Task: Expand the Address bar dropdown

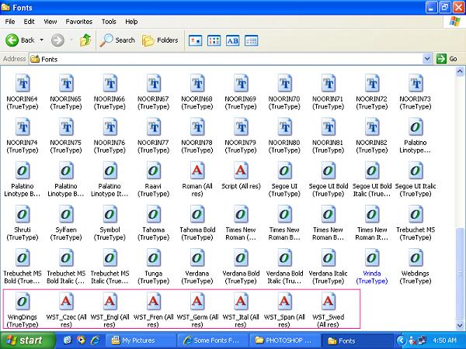Action: tap(427, 59)
